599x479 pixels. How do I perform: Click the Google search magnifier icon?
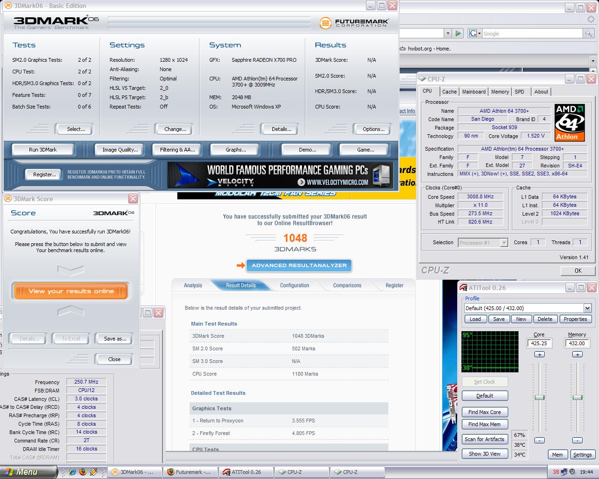pyautogui.click(x=589, y=33)
